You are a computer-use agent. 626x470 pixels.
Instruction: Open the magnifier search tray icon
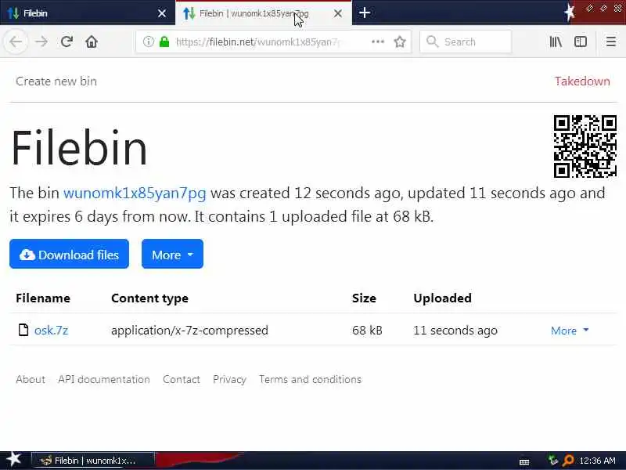pyautogui.click(x=568, y=461)
